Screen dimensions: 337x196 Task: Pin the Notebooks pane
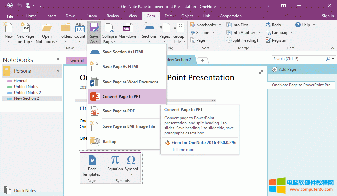tap(58, 59)
